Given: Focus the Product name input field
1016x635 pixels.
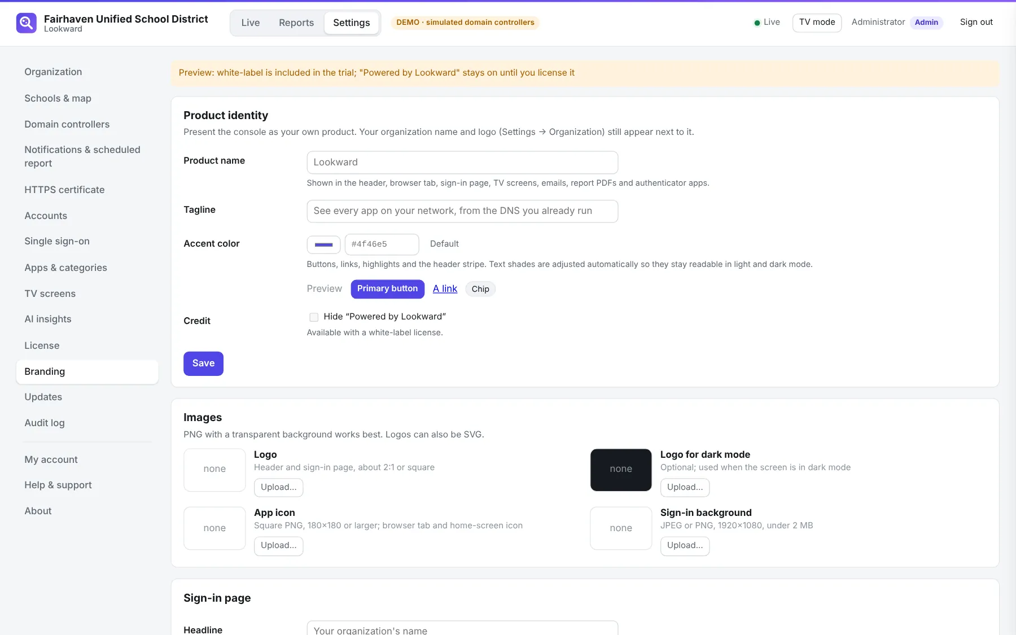Looking at the screenshot, I should pos(462,163).
